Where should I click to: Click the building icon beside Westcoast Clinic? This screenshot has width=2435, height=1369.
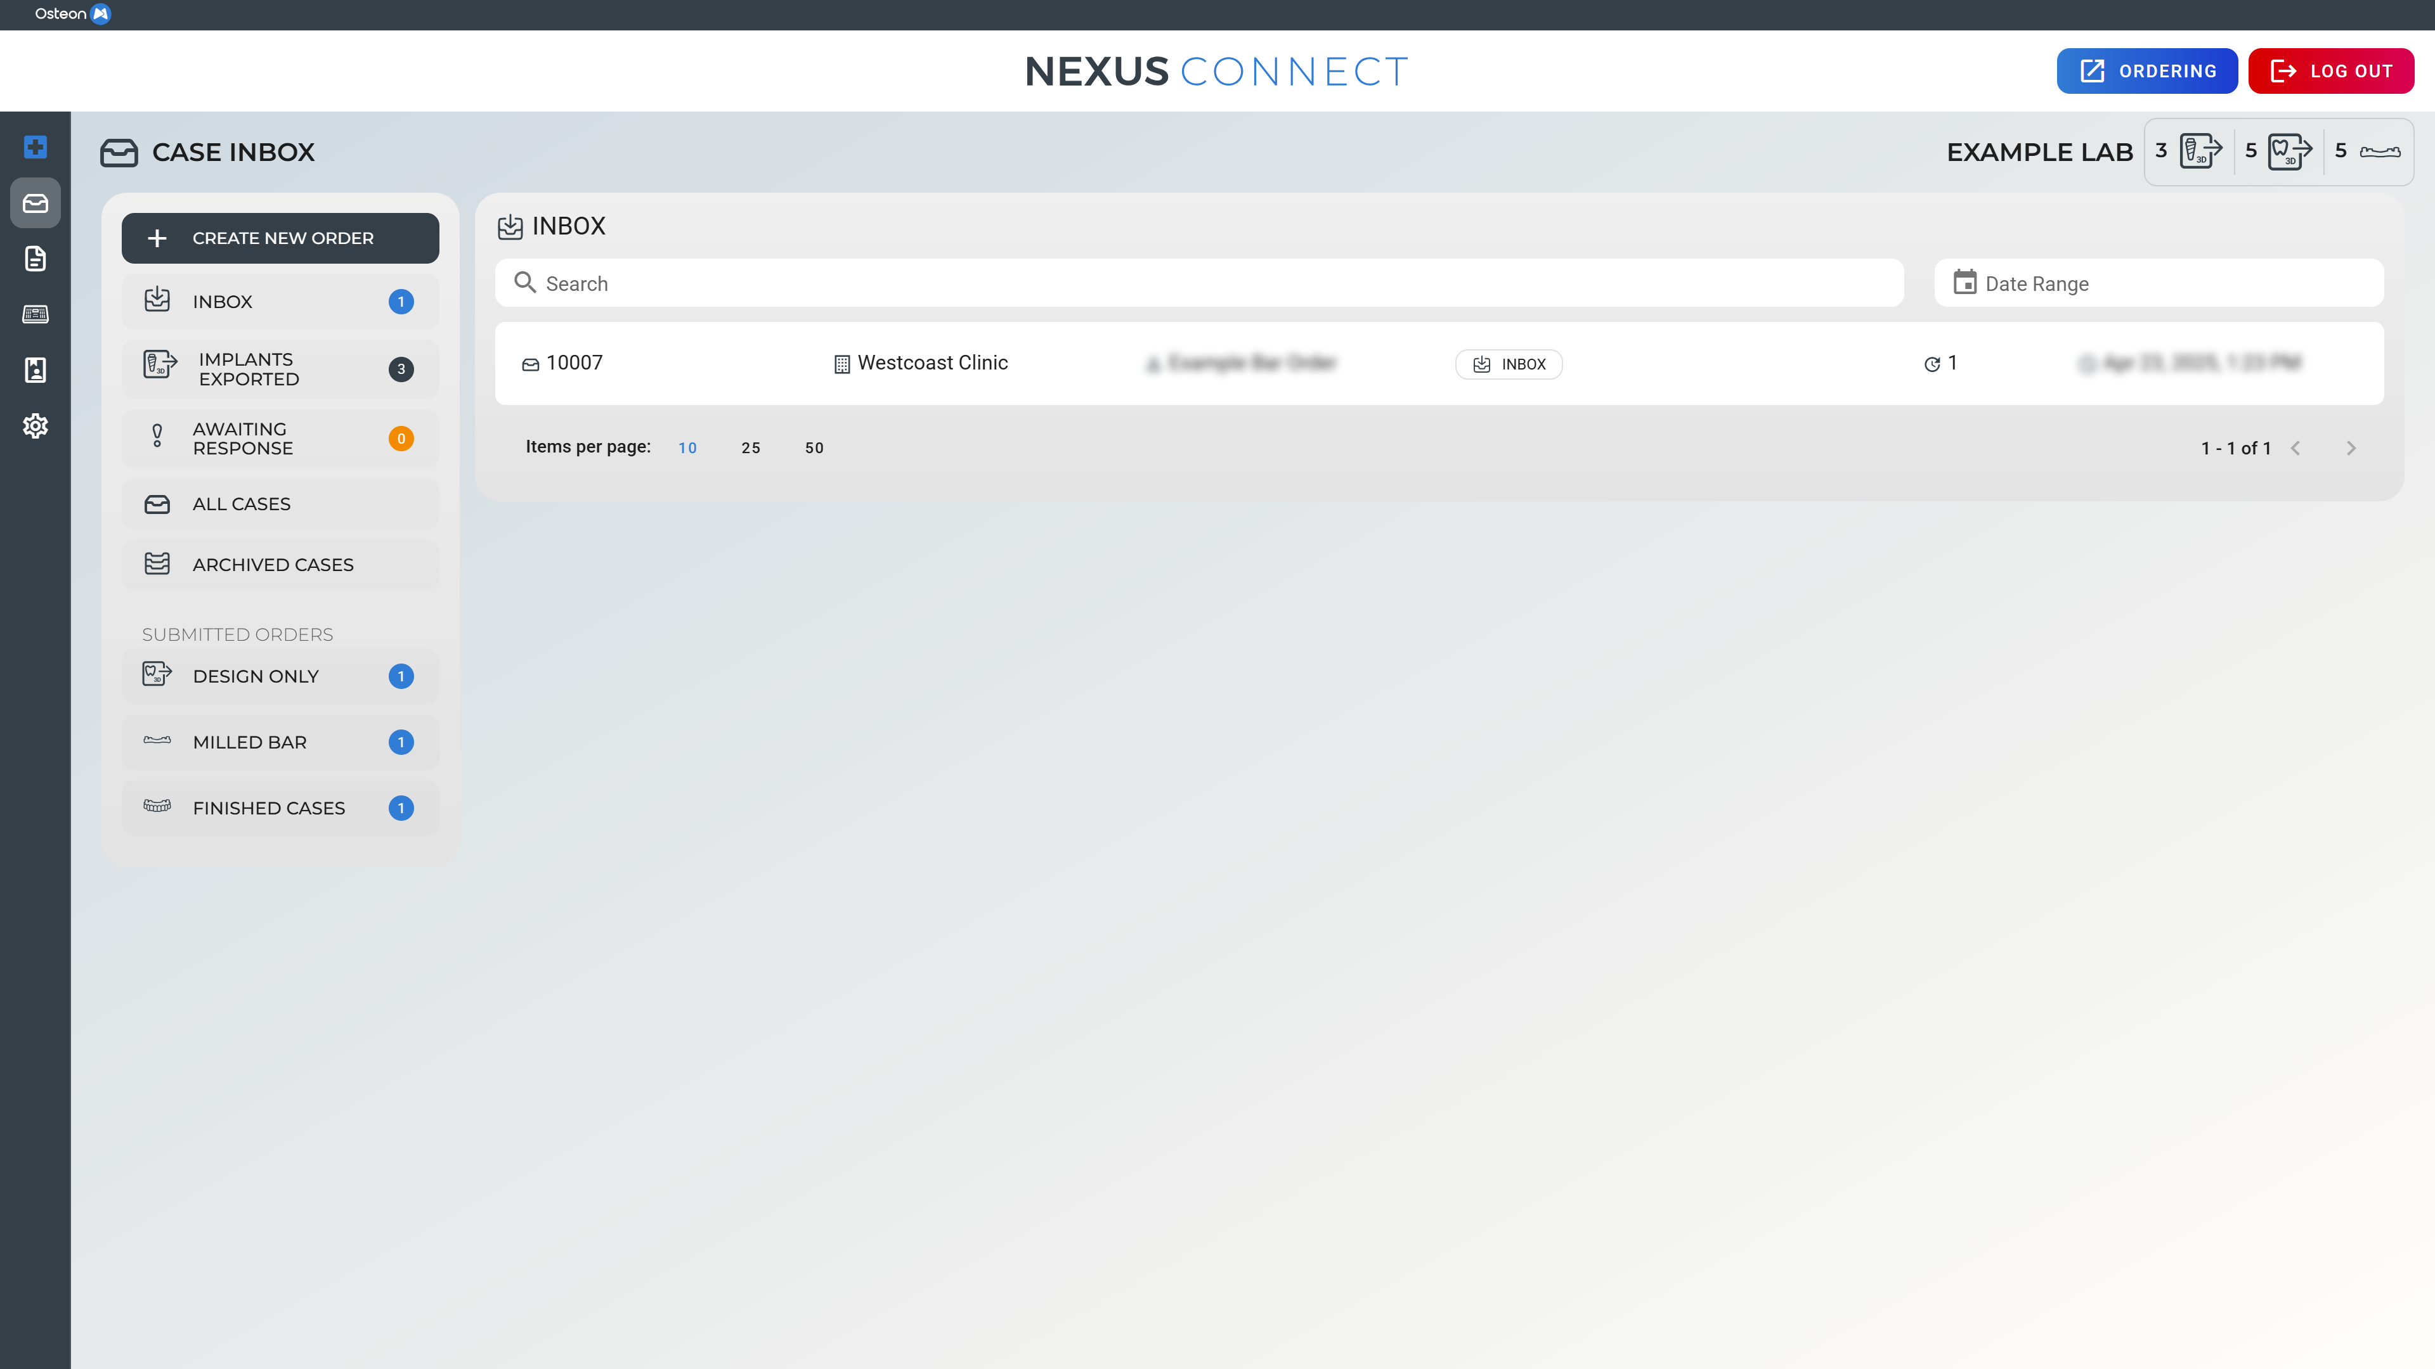(x=841, y=364)
